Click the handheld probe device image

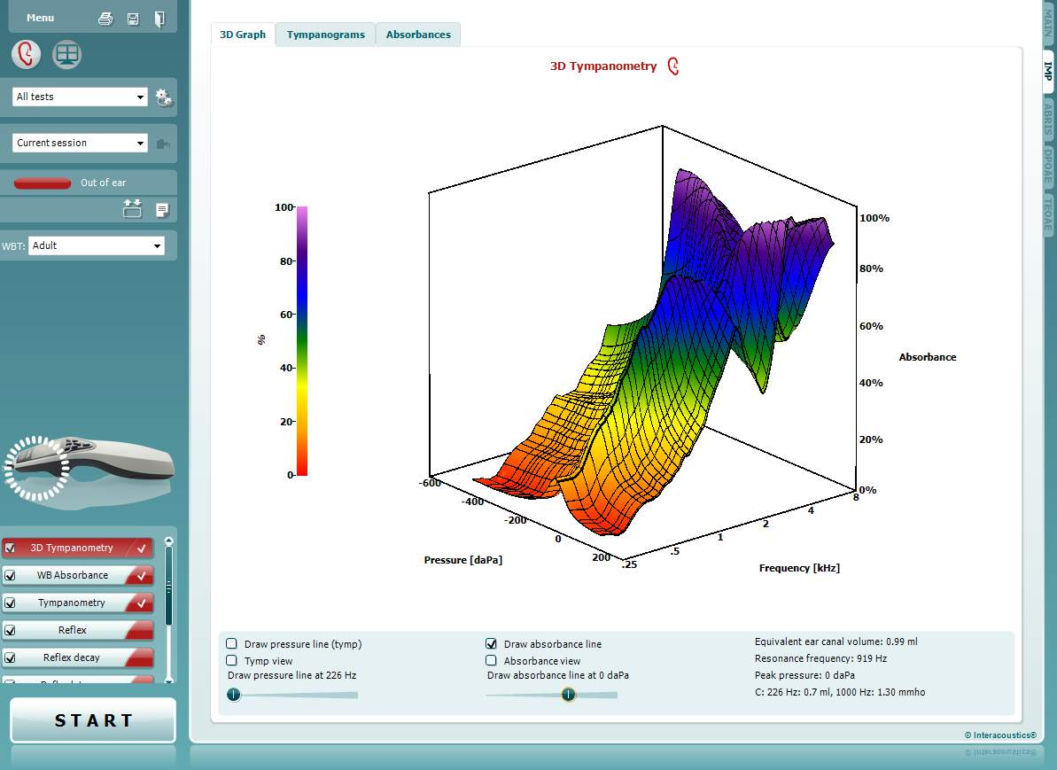88,467
